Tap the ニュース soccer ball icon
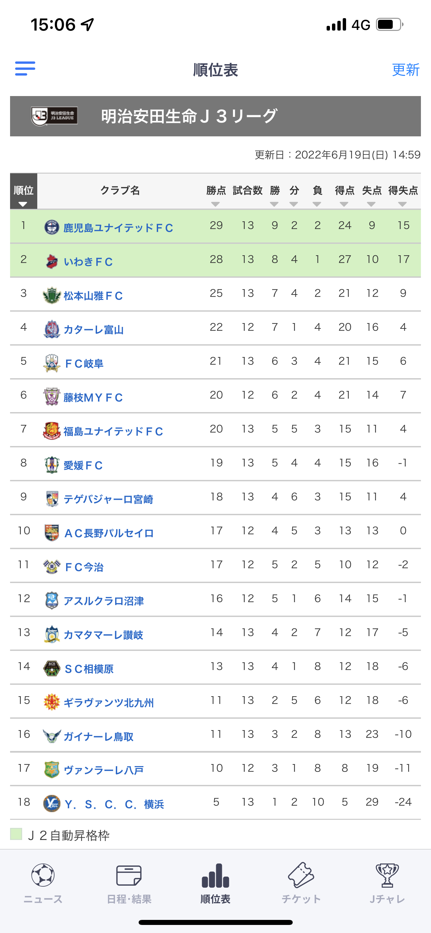The width and height of the screenshot is (431, 933). [x=43, y=875]
